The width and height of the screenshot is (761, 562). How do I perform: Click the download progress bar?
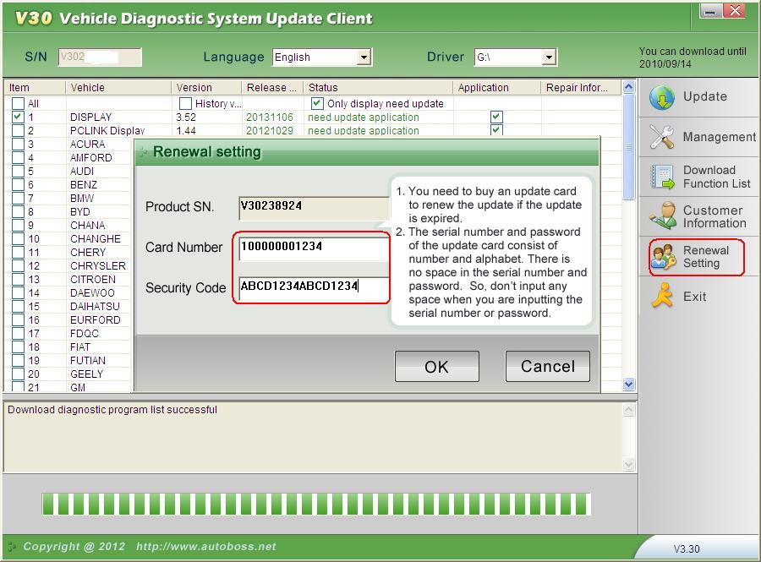click(316, 505)
